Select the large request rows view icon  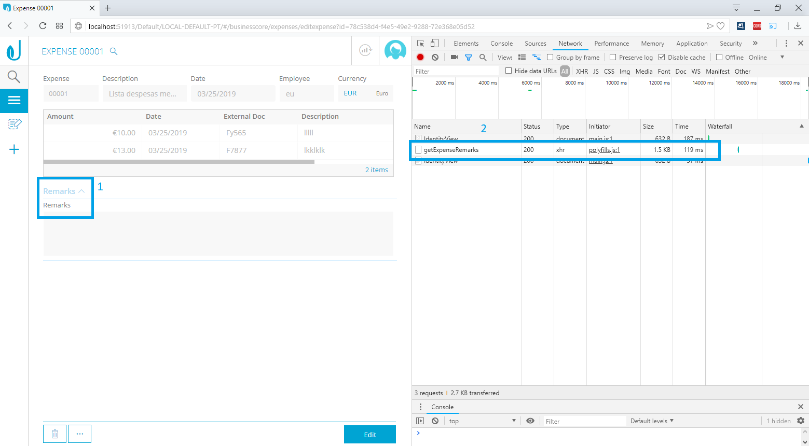522,57
